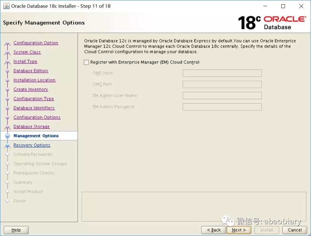311x236 pixels.
Task: Open the Database Storage step
Action: coord(32,127)
